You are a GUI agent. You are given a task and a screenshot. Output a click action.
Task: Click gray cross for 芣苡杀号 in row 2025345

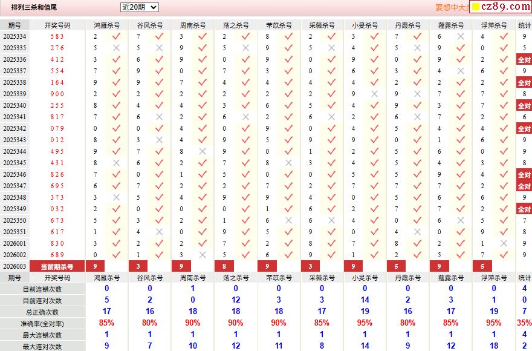coord(289,163)
